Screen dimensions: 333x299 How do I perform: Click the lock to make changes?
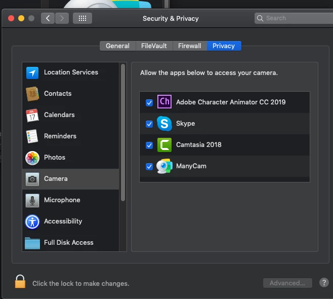(20, 282)
